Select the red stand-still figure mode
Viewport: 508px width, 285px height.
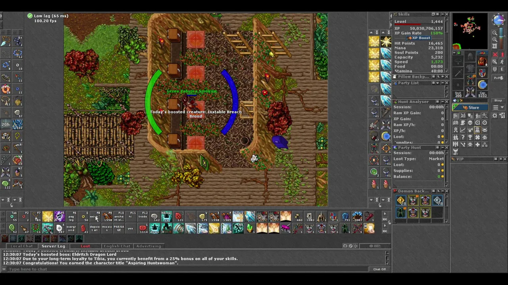[502, 55]
